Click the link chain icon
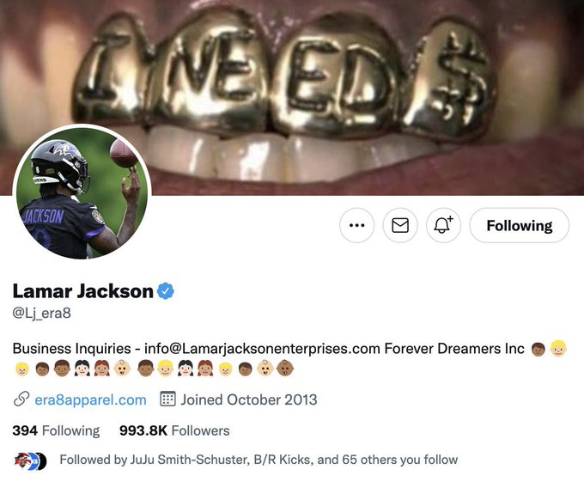This screenshot has height=494, width=584. pos(21,399)
